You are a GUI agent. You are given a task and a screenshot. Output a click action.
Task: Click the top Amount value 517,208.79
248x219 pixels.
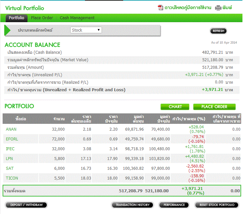[213, 67]
